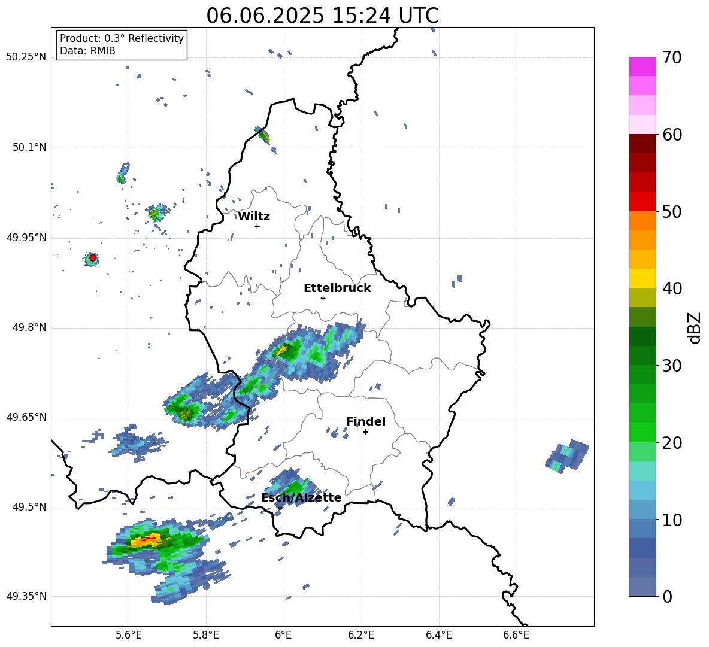709x647 pixels.
Task: Click the colorbar tick label 10
Action: click(x=672, y=520)
